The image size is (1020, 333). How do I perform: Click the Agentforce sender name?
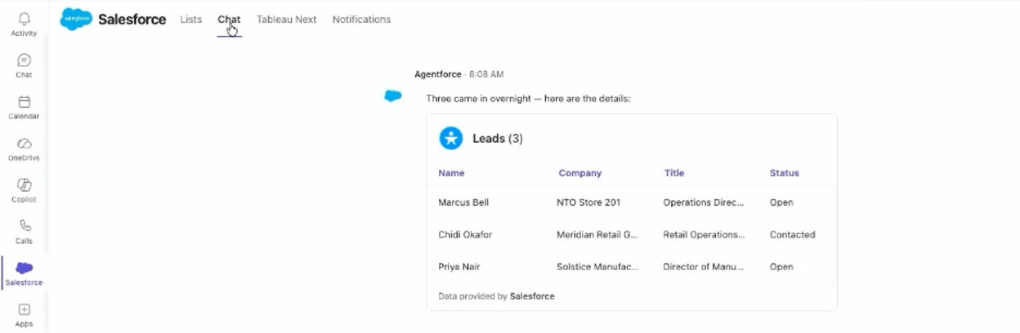point(438,74)
